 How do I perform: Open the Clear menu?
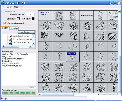click(16, 7)
